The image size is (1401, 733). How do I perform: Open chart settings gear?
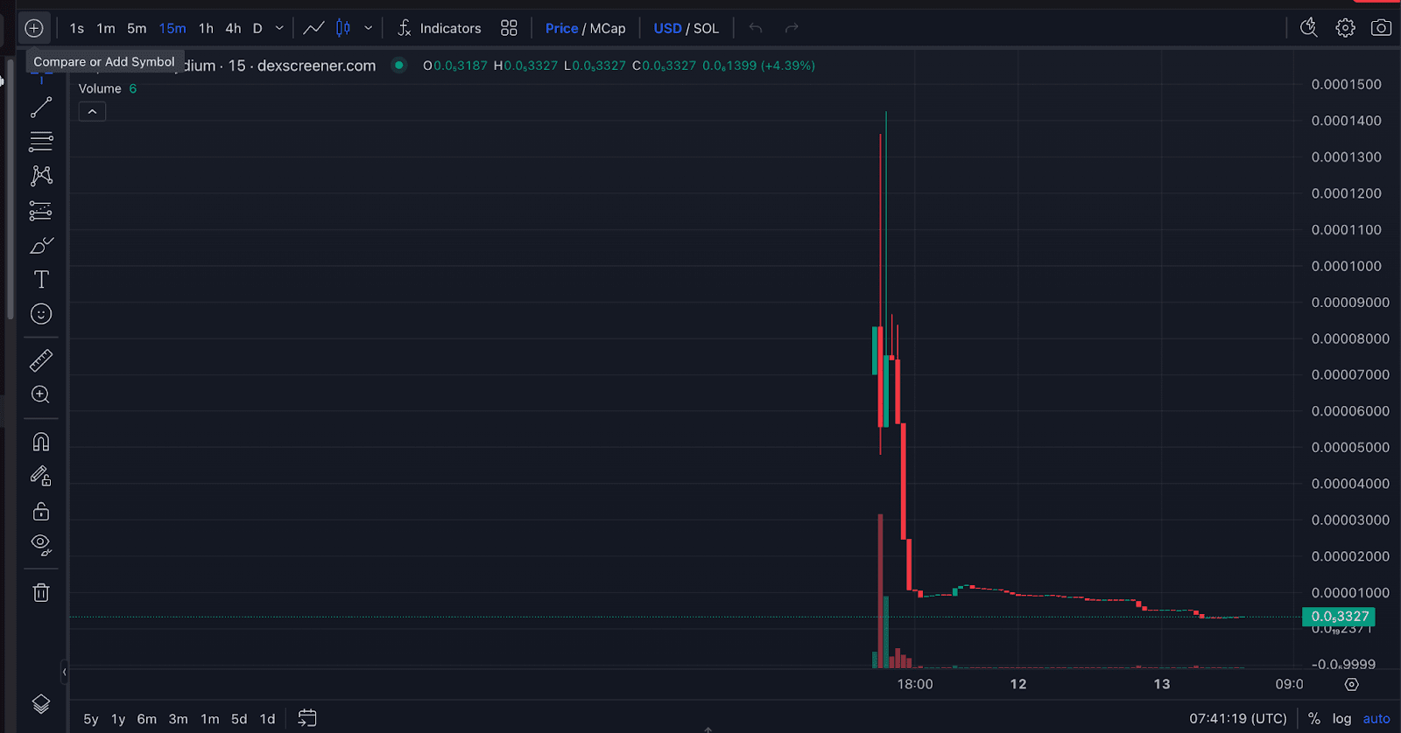[1345, 28]
